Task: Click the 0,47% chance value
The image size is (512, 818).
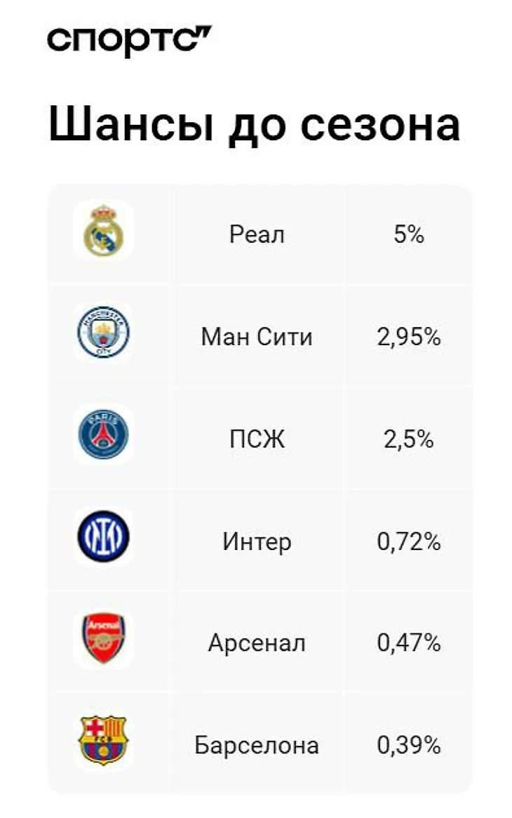Action: [x=409, y=643]
